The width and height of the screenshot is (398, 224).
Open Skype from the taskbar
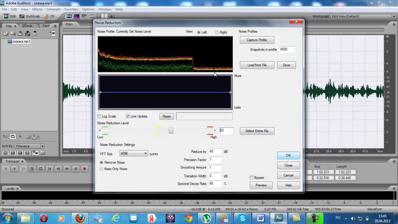(242, 218)
